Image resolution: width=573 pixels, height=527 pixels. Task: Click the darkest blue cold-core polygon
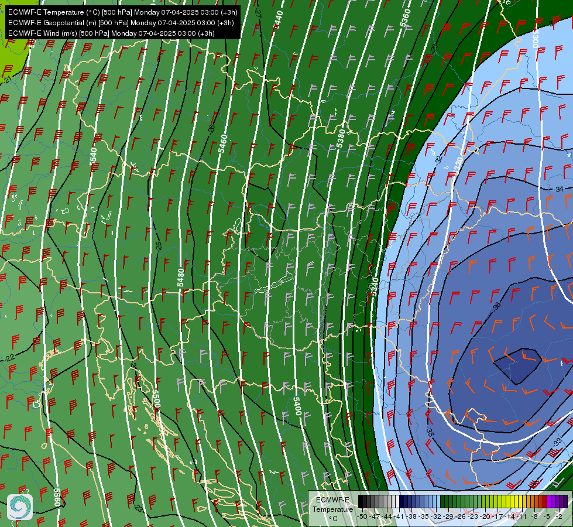517,366
